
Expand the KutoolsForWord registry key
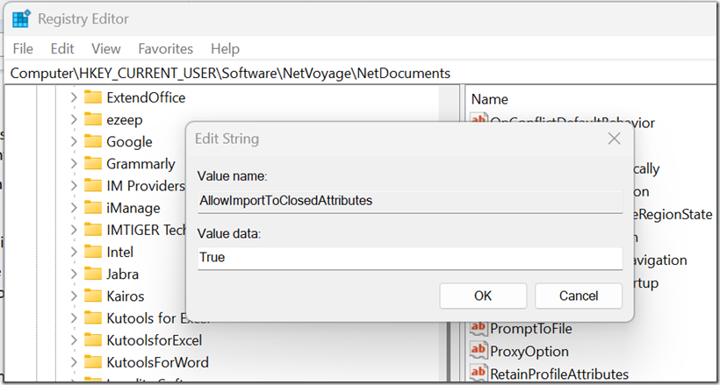(x=74, y=361)
